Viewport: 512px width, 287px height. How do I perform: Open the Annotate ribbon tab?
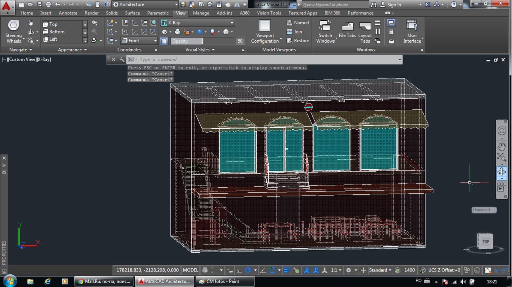68,13
